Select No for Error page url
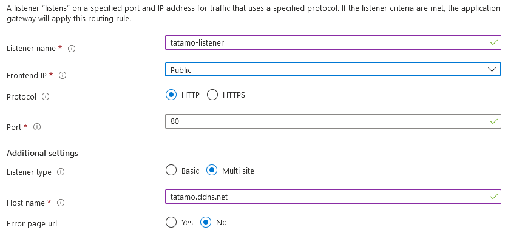 [206, 222]
